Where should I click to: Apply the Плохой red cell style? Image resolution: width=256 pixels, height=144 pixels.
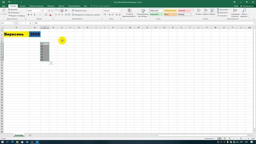click(184, 11)
